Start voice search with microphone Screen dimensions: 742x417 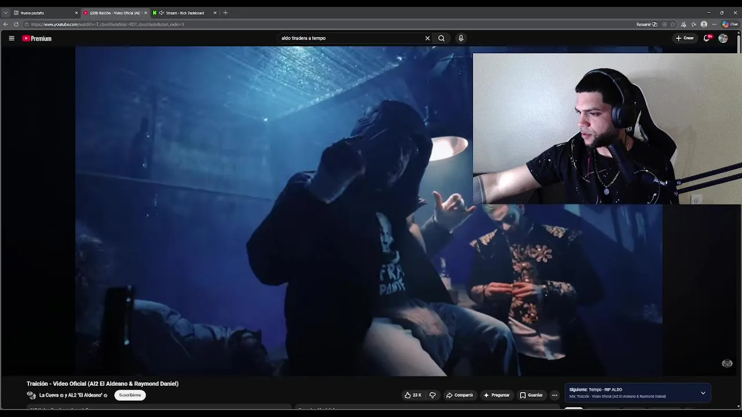tap(461, 38)
